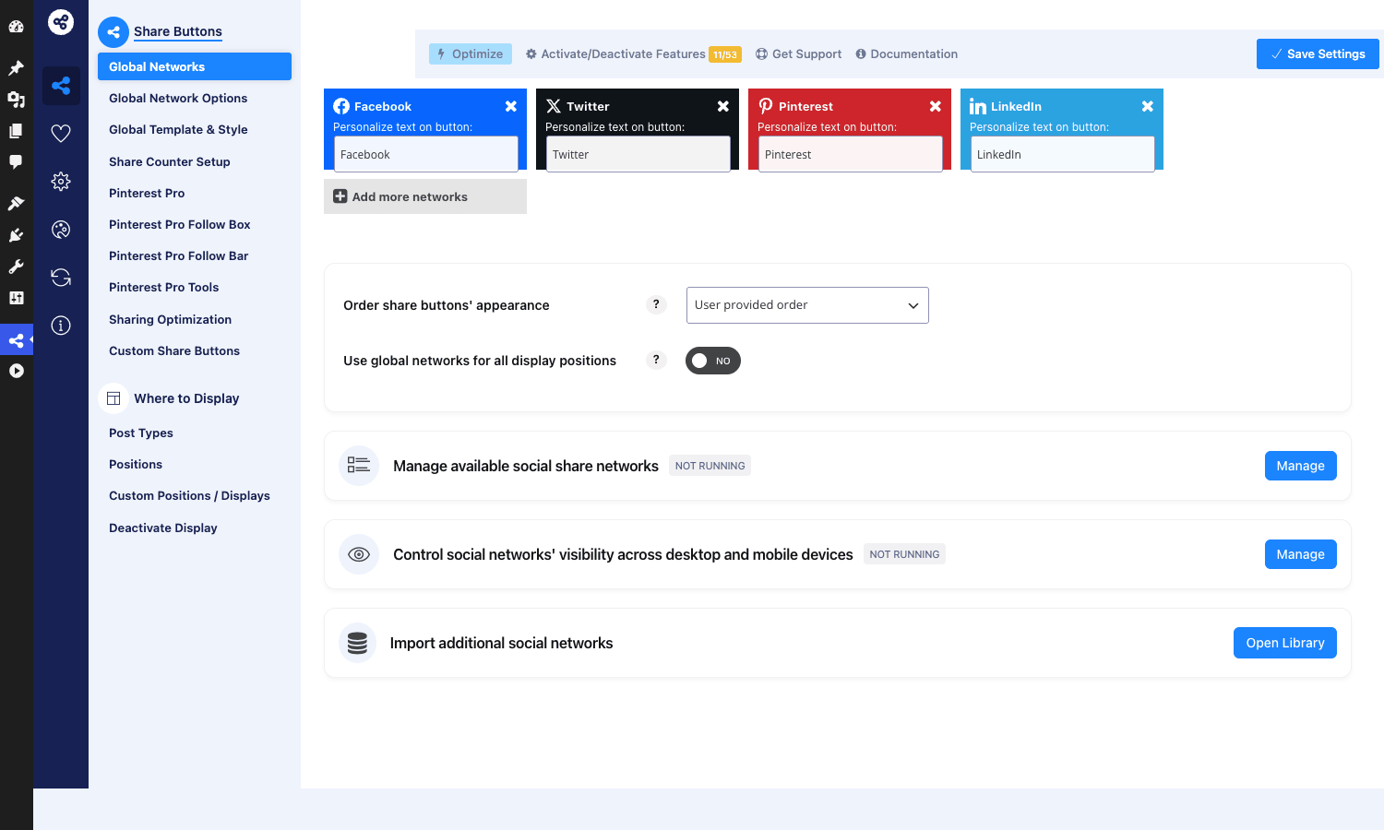Open the Comments bubble icon

pos(16,162)
